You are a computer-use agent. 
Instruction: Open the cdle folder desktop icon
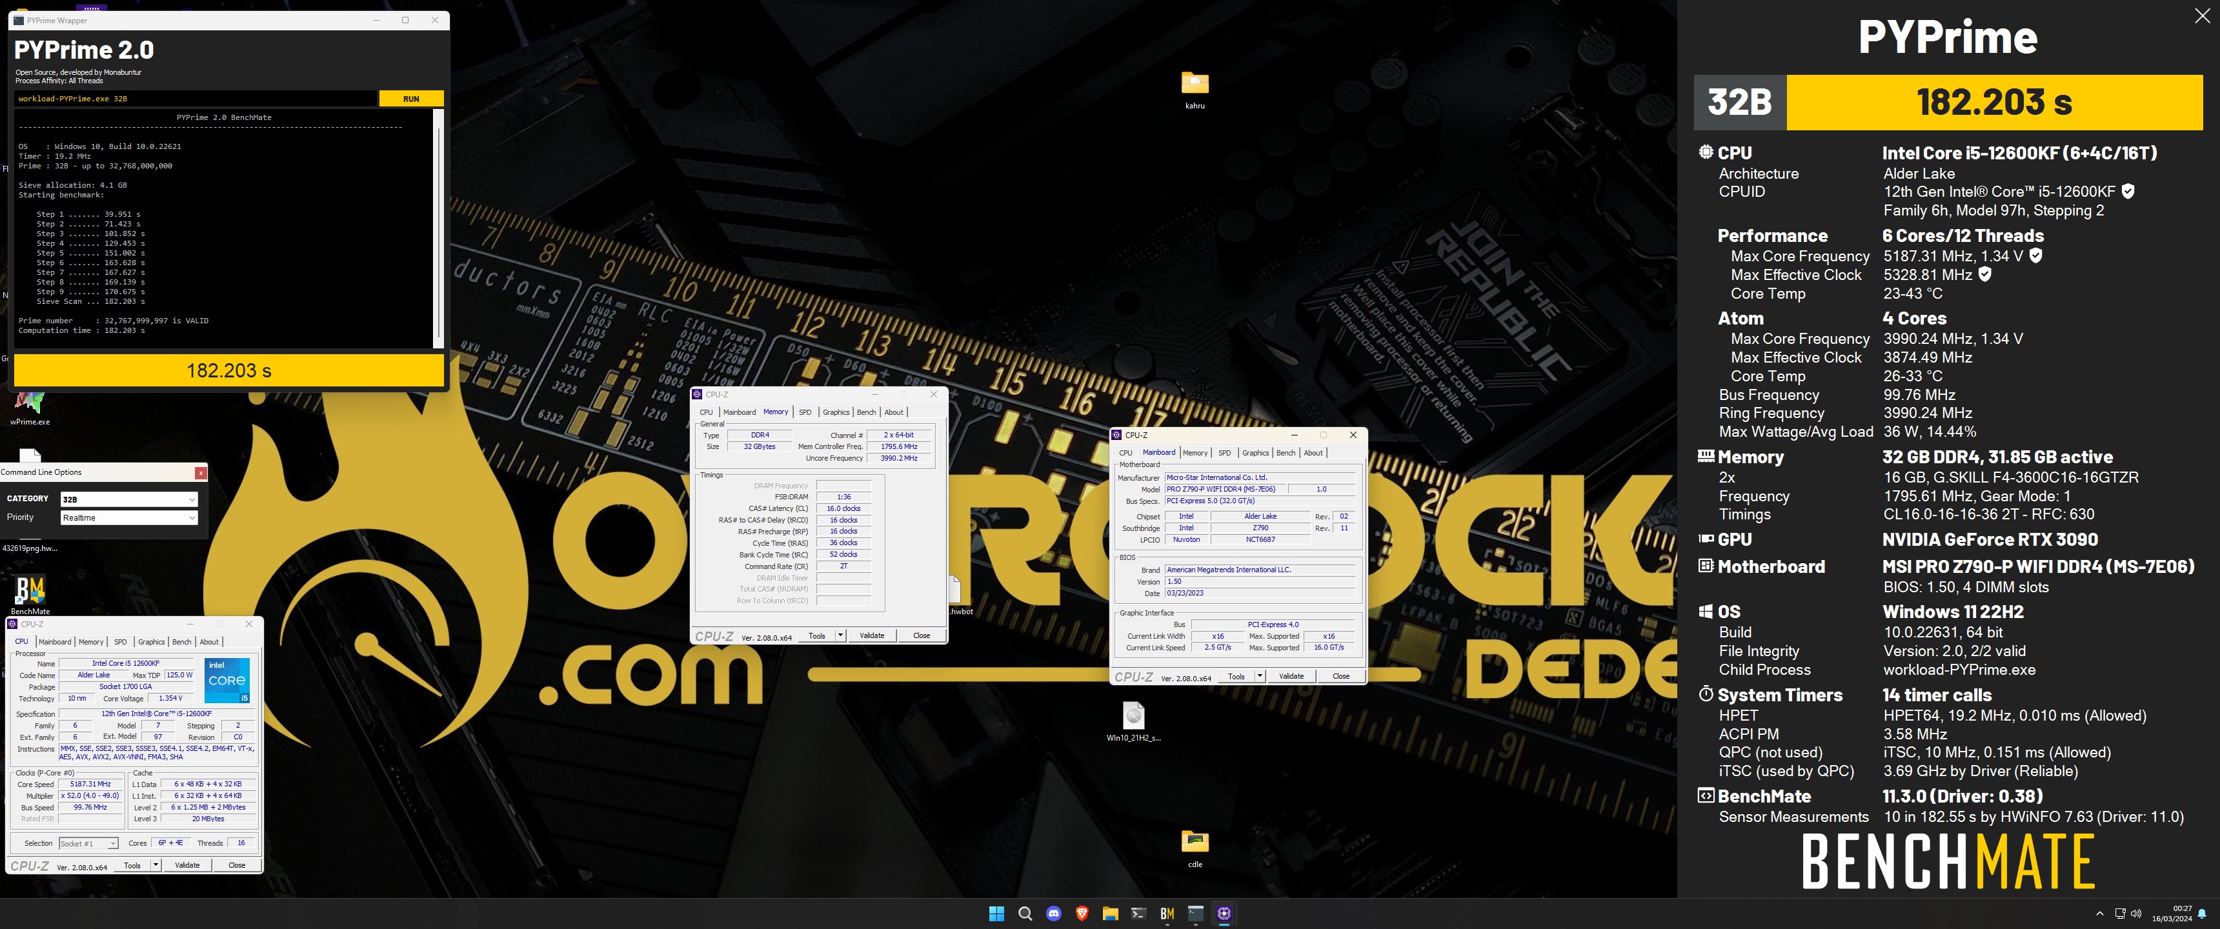[x=1195, y=847]
